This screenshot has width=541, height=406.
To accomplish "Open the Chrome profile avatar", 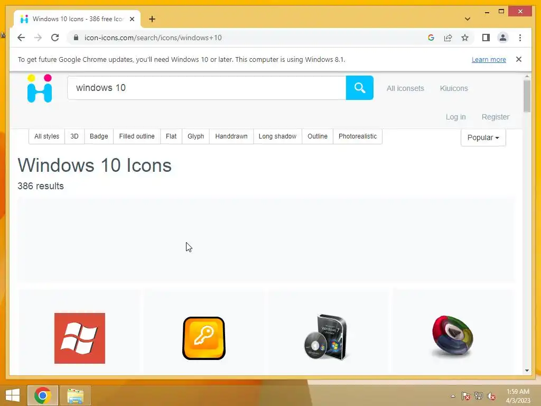I will click(x=503, y=38).
